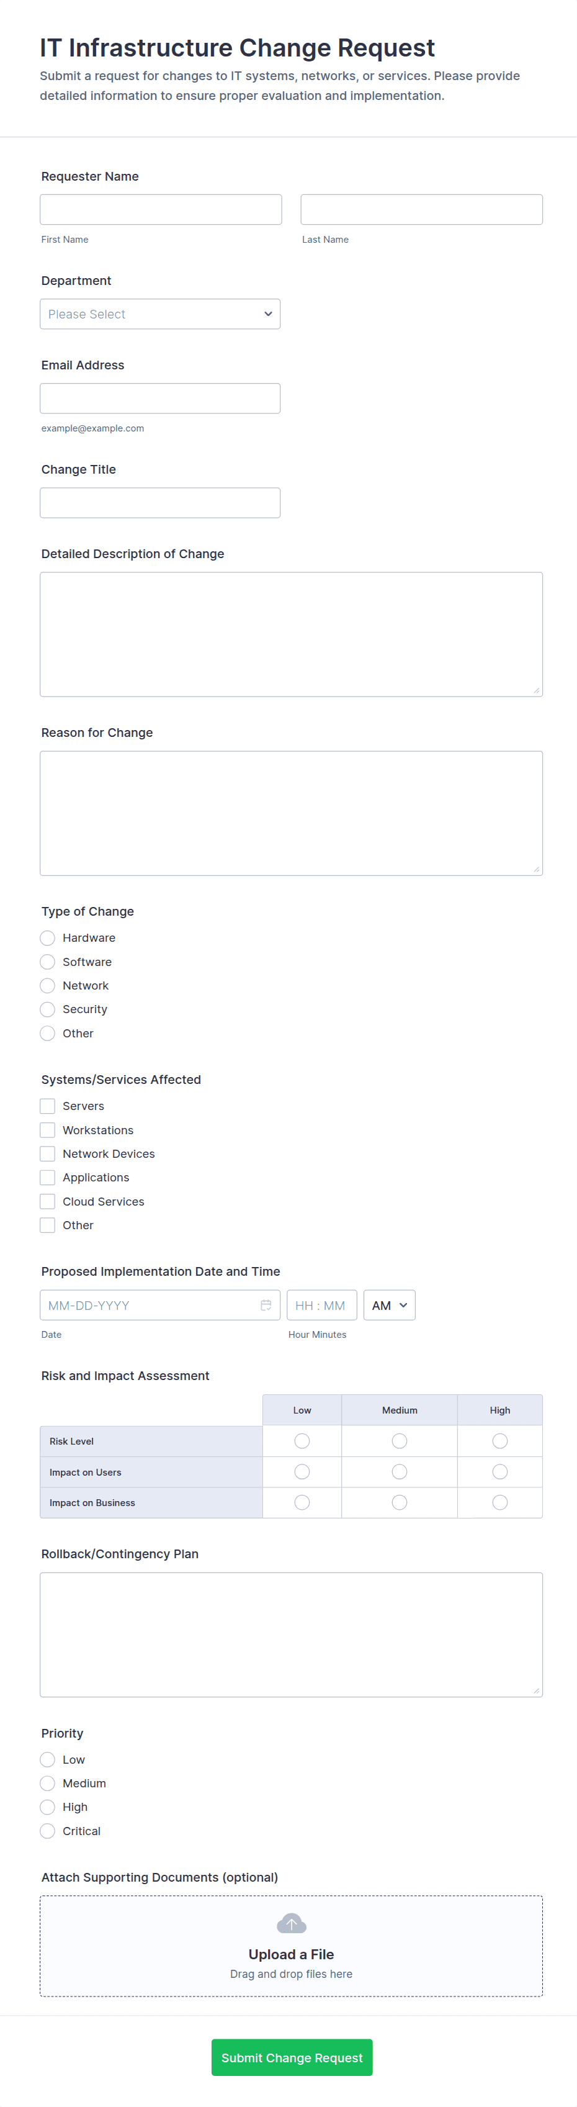Enable the Network Devices checkbox

(x=48, y=1153)
